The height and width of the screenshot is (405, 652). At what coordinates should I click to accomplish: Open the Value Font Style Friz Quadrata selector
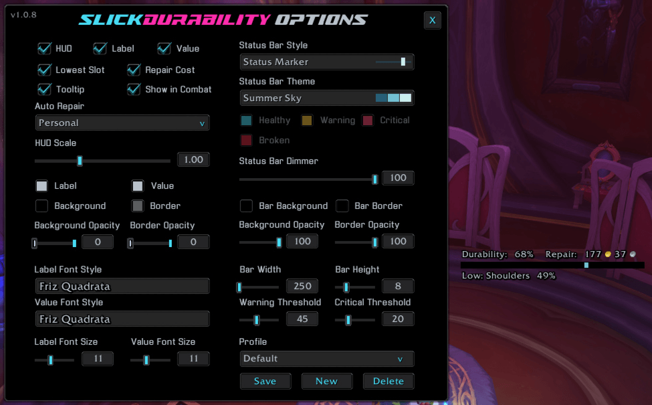click(122, 319)
